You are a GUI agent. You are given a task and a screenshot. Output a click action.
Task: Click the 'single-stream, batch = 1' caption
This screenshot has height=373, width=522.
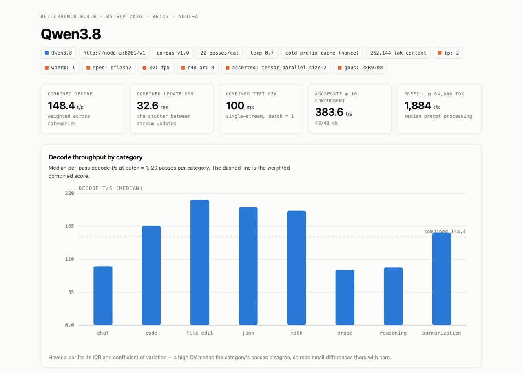pos(260,116)
